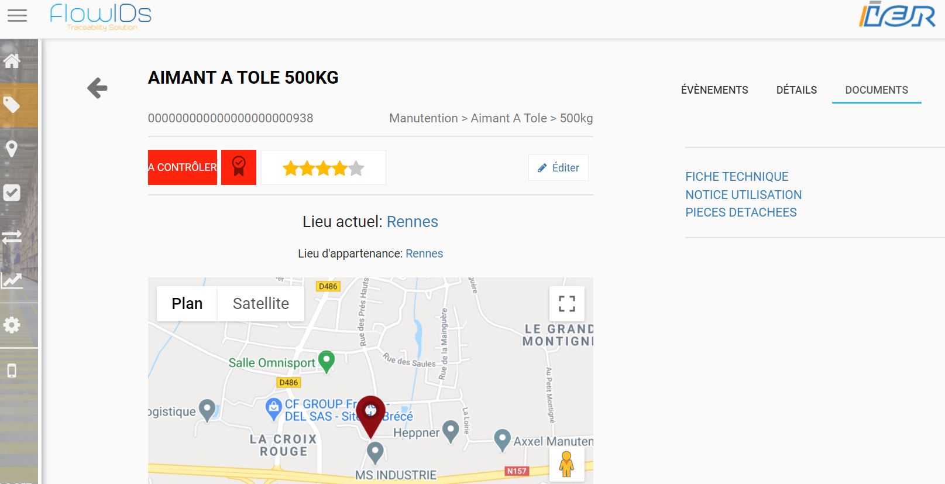Image resolution: width=945 pixels, height=484 pixels.
Task: Open the NOTICE UTILISATION document
Action: tap(743, 195)
